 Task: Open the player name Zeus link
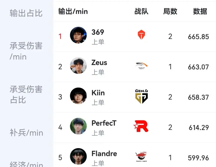point(99,62)
